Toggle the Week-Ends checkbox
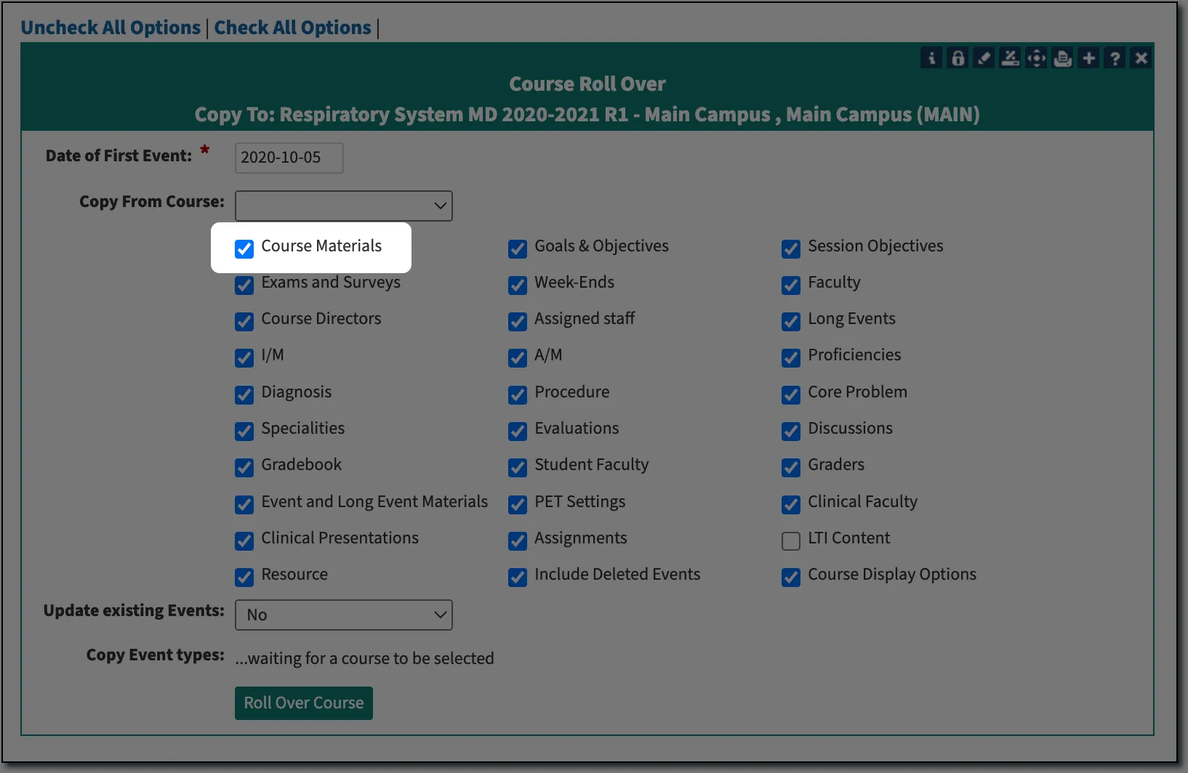This screenshot has height=773, width=1188. point(518,285)
